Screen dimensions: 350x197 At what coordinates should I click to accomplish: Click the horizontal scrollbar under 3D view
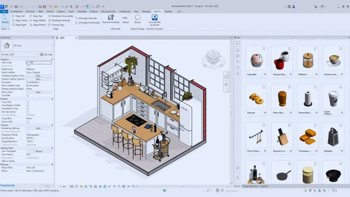182,186
